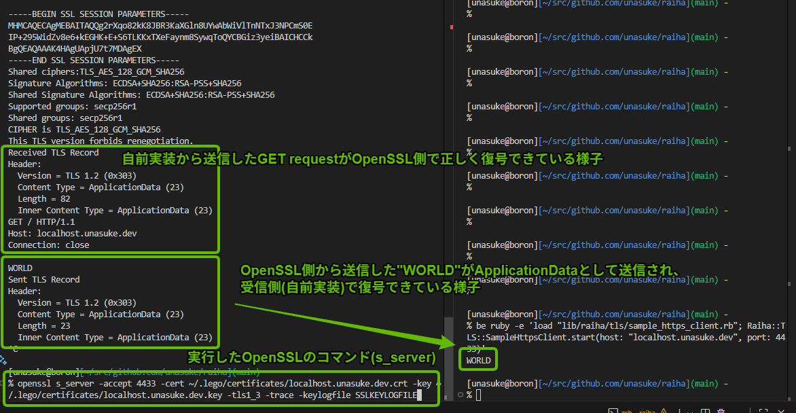
Task: Click the WORLD output in the right terminal
Action: (x=480, y=361)
